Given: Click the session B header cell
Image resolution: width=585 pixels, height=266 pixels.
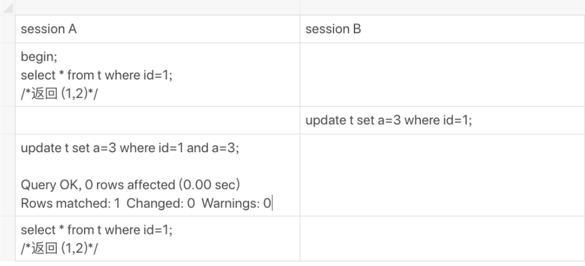Looking at the screenshot, I should pyautogui.click(x=442, y=29).
